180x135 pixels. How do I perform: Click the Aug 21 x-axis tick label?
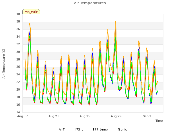[x=54, y=116]
